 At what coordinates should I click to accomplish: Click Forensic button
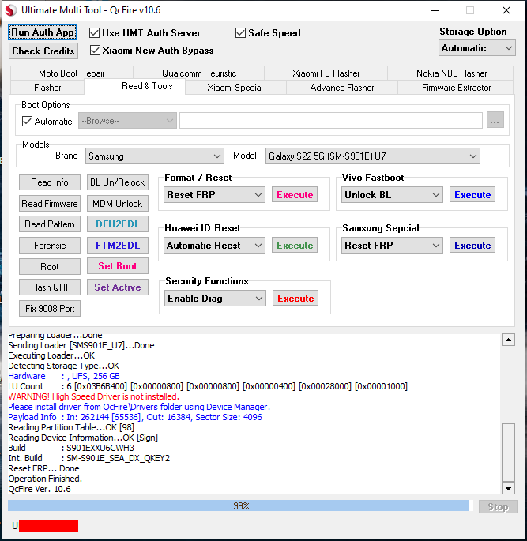[x=50, y=246]
